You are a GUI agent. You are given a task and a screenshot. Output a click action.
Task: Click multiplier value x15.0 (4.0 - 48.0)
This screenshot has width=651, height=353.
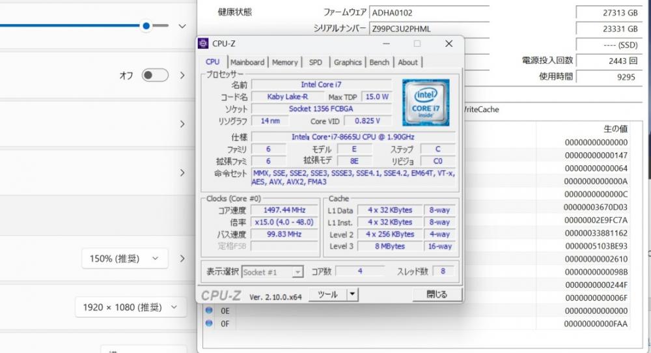(x=284, y=222)
